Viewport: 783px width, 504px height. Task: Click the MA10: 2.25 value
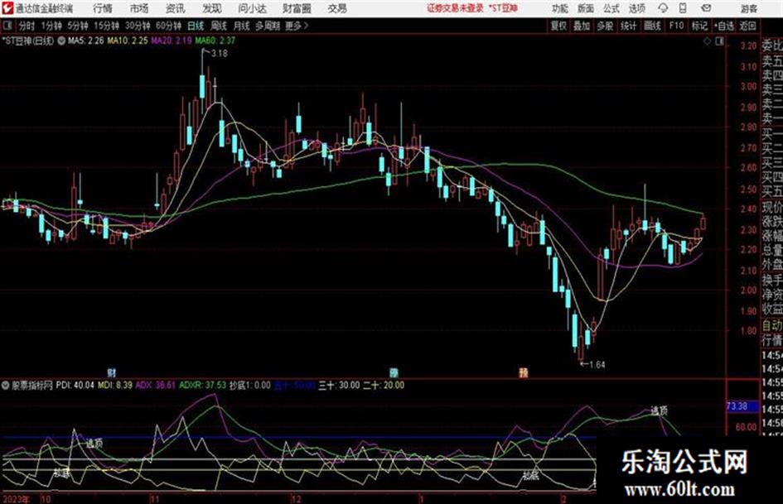tap(128, 41)
